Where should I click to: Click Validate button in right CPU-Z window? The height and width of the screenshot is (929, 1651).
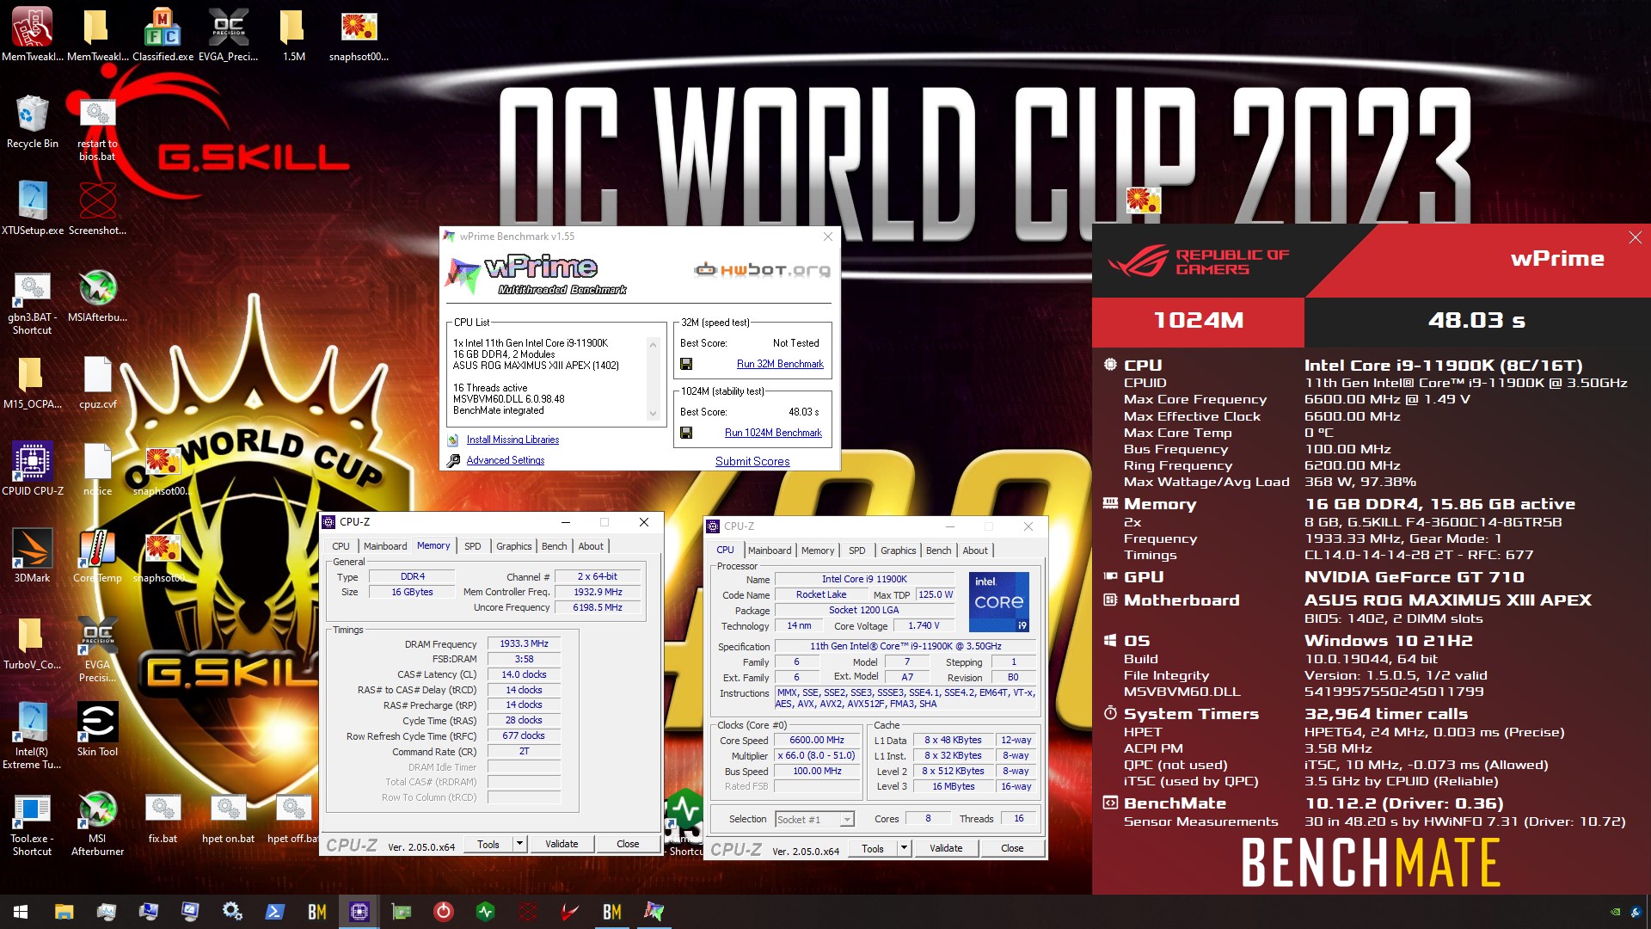946,848
